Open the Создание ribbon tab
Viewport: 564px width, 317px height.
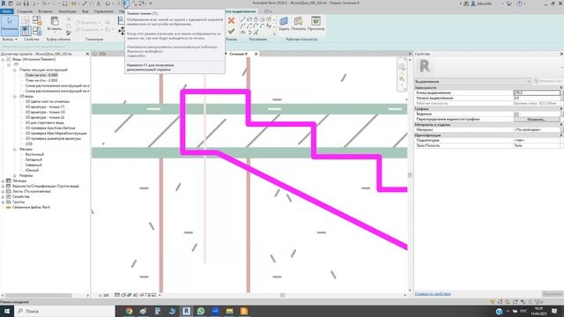[25, 11]
